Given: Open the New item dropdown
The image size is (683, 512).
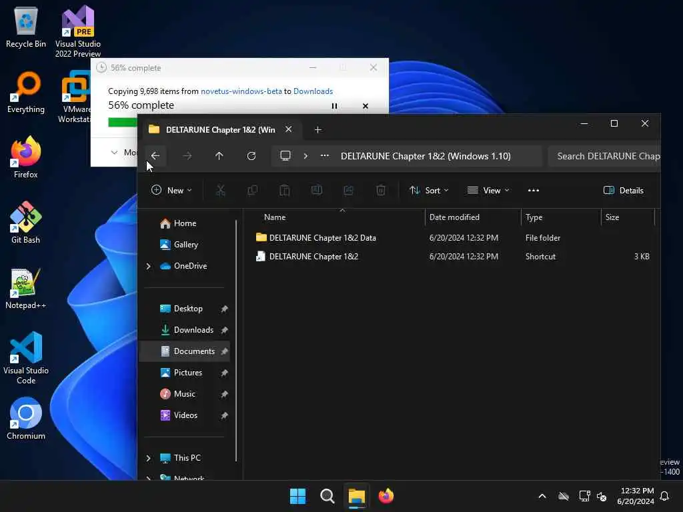Looking at the screenshot, I should click(x=171, y=190).
